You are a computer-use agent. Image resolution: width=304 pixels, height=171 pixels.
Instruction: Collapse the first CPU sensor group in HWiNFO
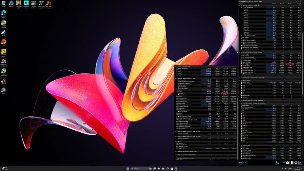(x=240, y=6)
